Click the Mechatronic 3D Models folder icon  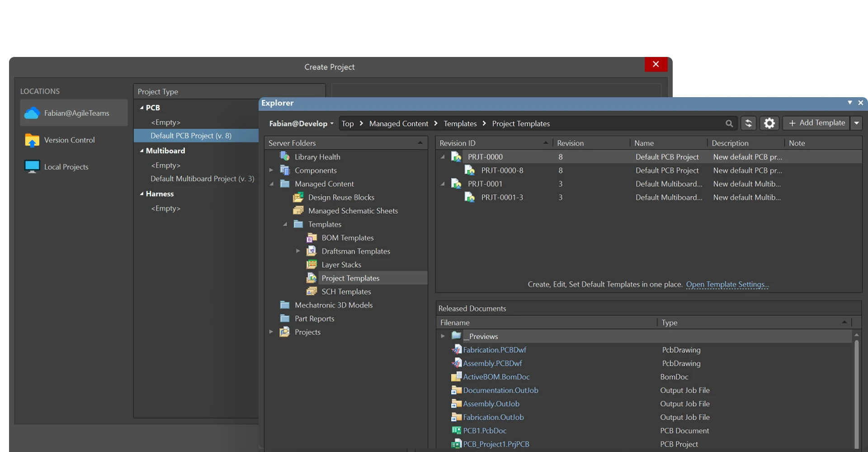[285, 305]
